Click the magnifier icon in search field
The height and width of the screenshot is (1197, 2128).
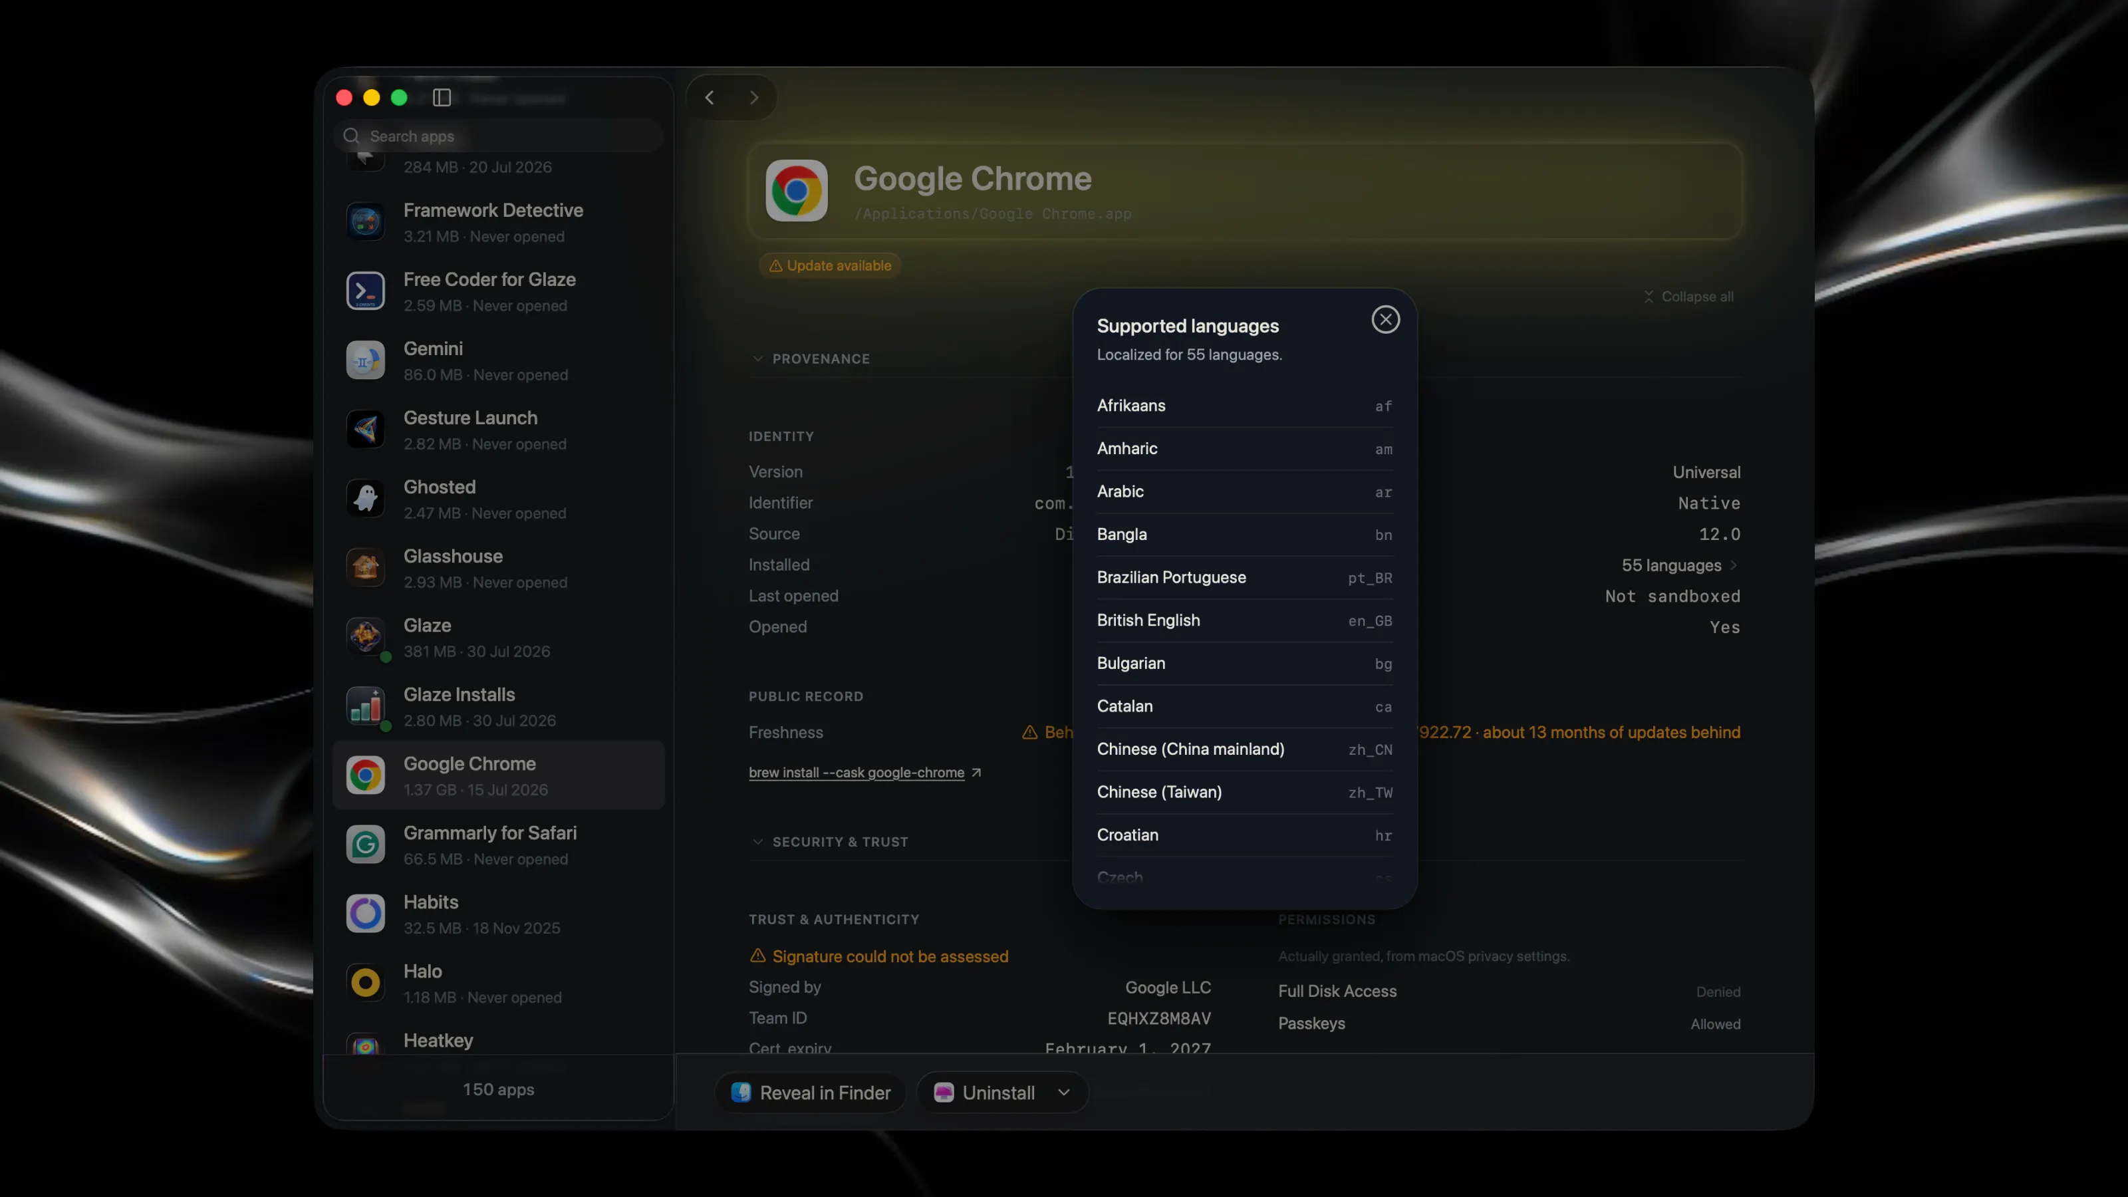pos(351,136)
